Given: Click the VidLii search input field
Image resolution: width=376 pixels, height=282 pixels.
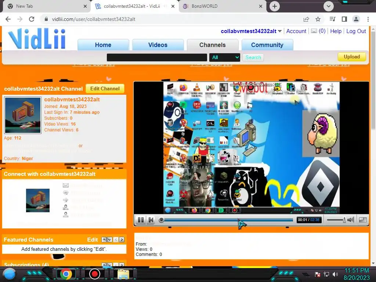Looking at the screenshot, I should click(157, 57).
